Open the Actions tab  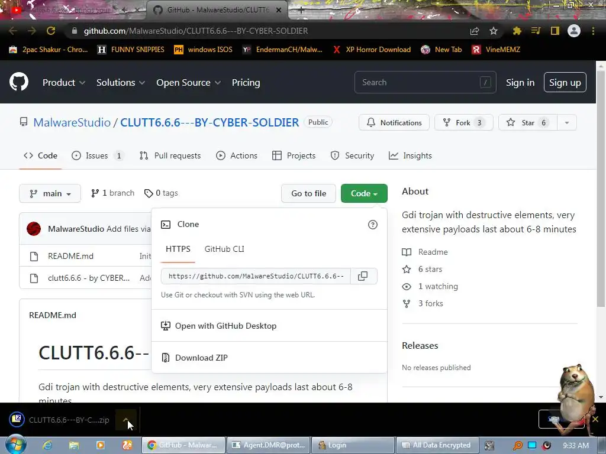pos(237,155)
